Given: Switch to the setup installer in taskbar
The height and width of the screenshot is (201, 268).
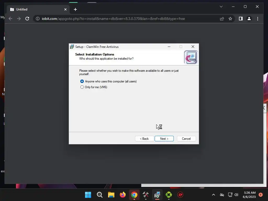Looking at the screenshot, I should click(x=157, y=195).
